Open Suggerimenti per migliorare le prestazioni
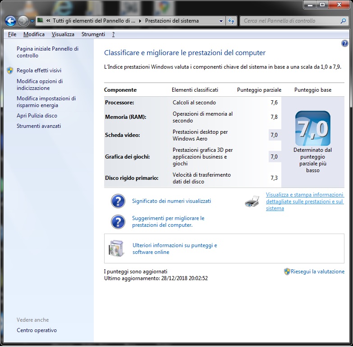The image size is (353, 347). 168,221
